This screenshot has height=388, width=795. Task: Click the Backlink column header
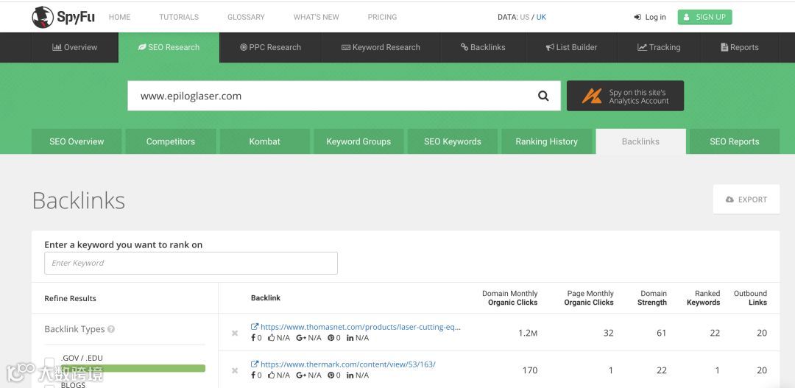pyautogui.click(x=266, y=297)
